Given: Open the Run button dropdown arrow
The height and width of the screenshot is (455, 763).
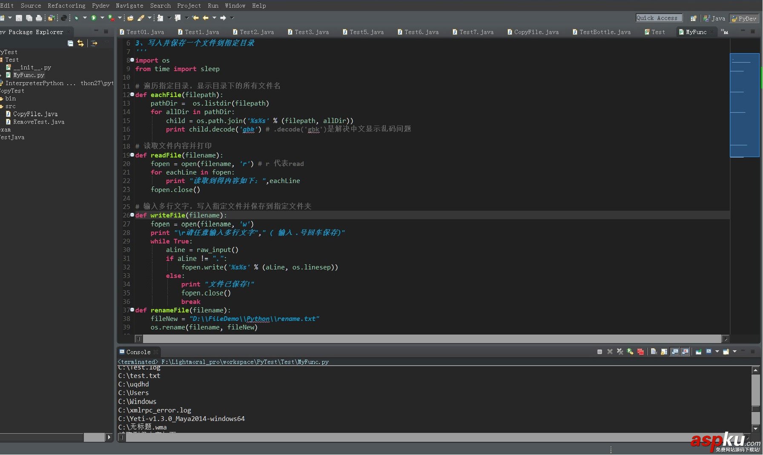Looking at the screenshot, I should click(102, 18).
